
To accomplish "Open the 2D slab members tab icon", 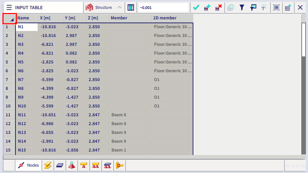I will pyautogui.click(x=59, y=165).
